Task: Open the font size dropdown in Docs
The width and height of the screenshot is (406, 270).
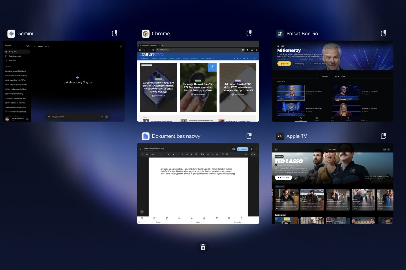Action: [167, 154]
